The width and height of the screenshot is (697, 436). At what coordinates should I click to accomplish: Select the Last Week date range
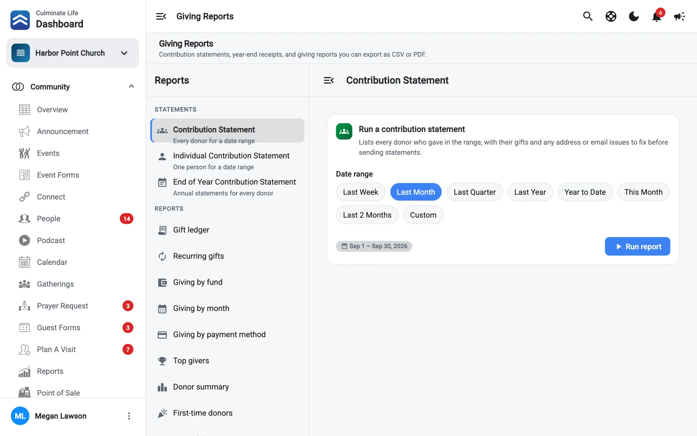360,192
